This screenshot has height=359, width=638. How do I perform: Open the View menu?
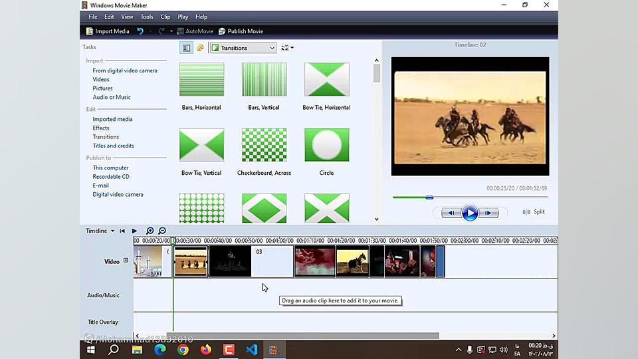[x=127, y=17]
